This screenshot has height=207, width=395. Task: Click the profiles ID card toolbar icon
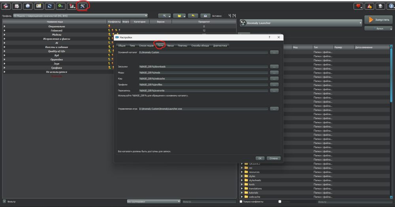[x=39, y=6]
